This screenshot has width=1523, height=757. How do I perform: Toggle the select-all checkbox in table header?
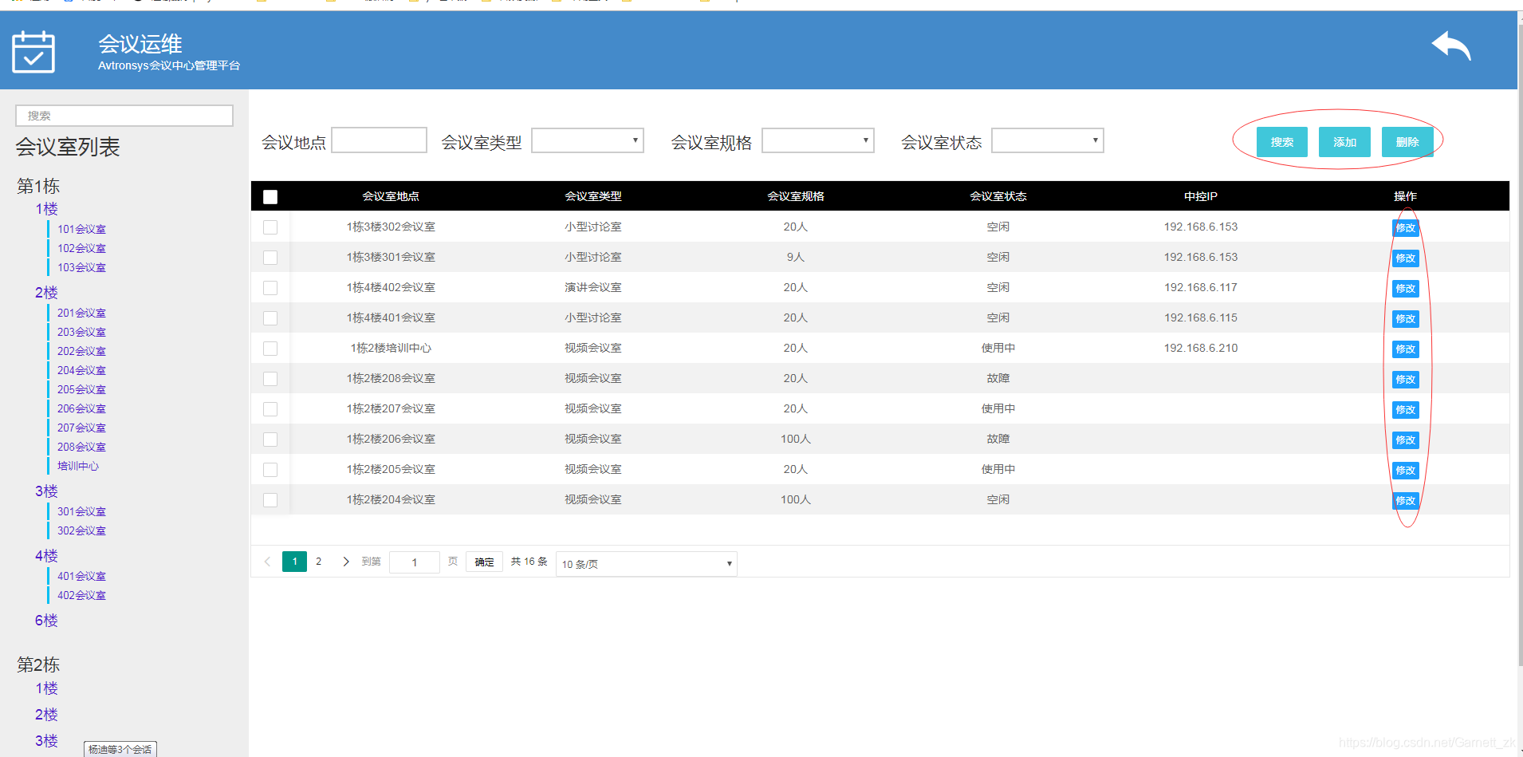click(x=270, y=197)
